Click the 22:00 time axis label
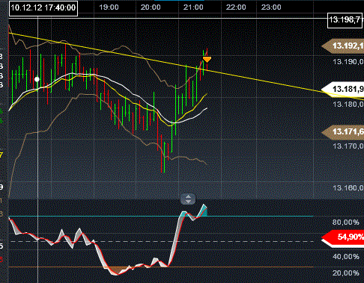The image size is (364, 283). point(236,7)
